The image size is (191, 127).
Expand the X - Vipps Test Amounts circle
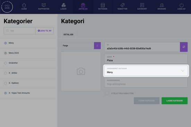click(6, 93)
